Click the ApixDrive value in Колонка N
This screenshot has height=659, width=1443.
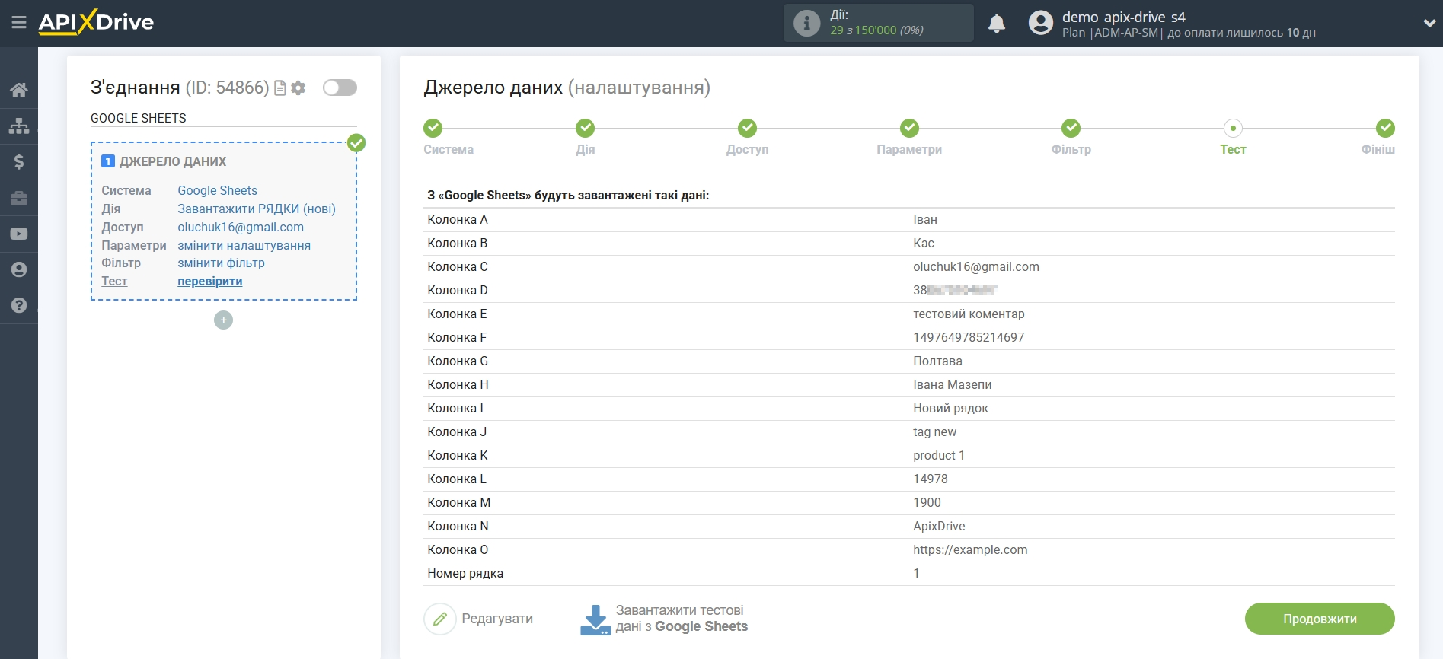pos(939,526)
